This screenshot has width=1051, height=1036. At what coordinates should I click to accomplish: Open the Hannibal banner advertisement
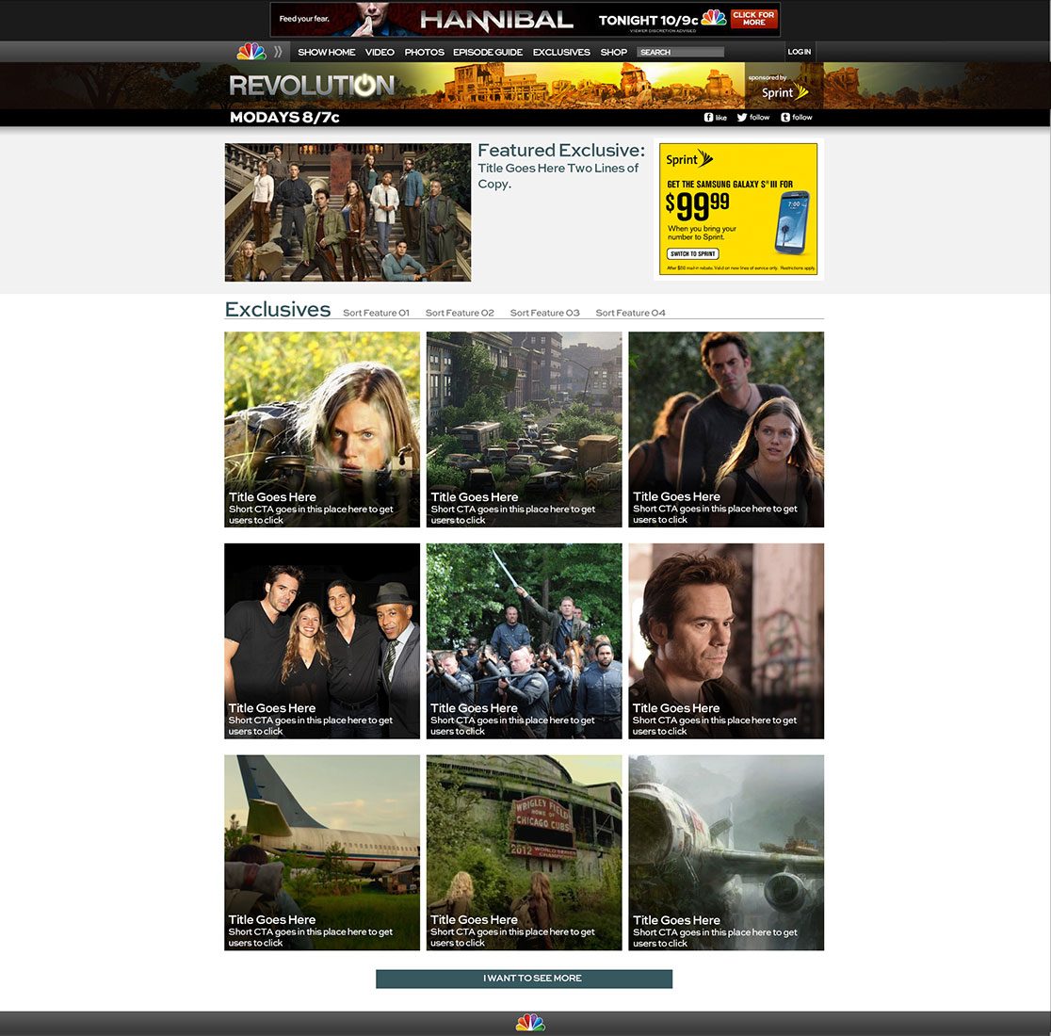click(525, 20)
